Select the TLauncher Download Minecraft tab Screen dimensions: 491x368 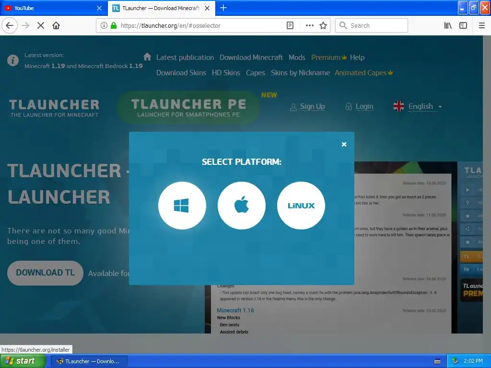161,8
